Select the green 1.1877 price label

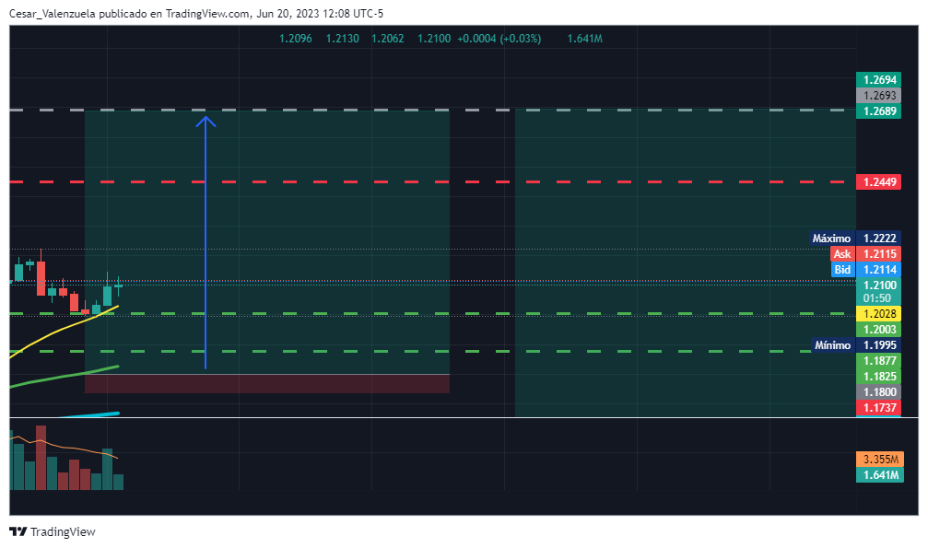click(x=879, y=360)
